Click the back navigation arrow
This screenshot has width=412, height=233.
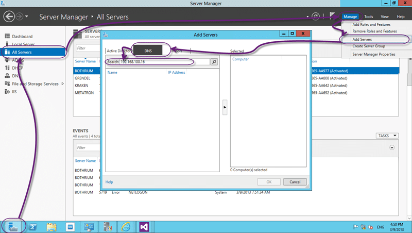pyautogui.click(x=9, y=16)
